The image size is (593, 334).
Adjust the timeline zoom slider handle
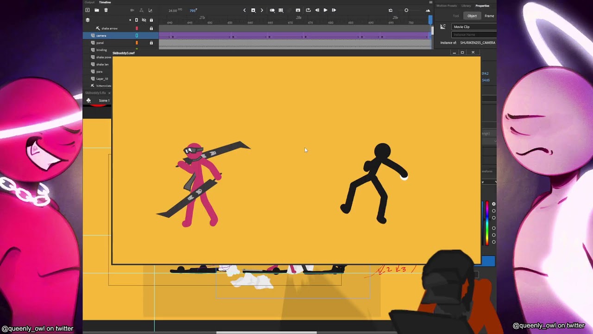click(x=406, y=10)
